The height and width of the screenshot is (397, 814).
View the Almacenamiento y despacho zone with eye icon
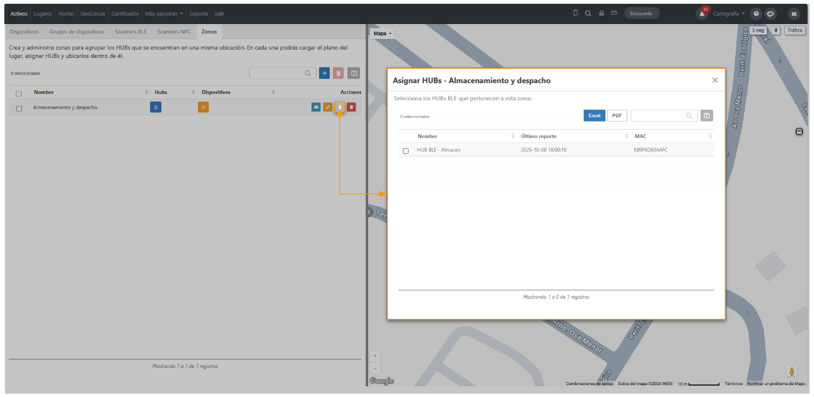coord(316,107)
